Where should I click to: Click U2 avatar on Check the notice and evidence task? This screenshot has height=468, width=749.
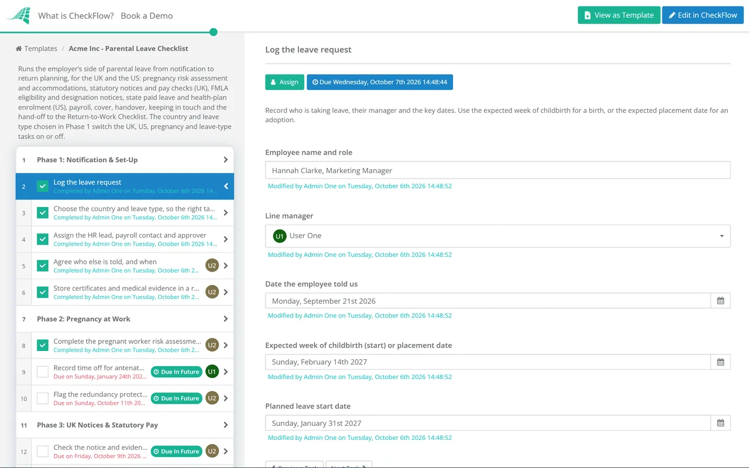[212, 451]
